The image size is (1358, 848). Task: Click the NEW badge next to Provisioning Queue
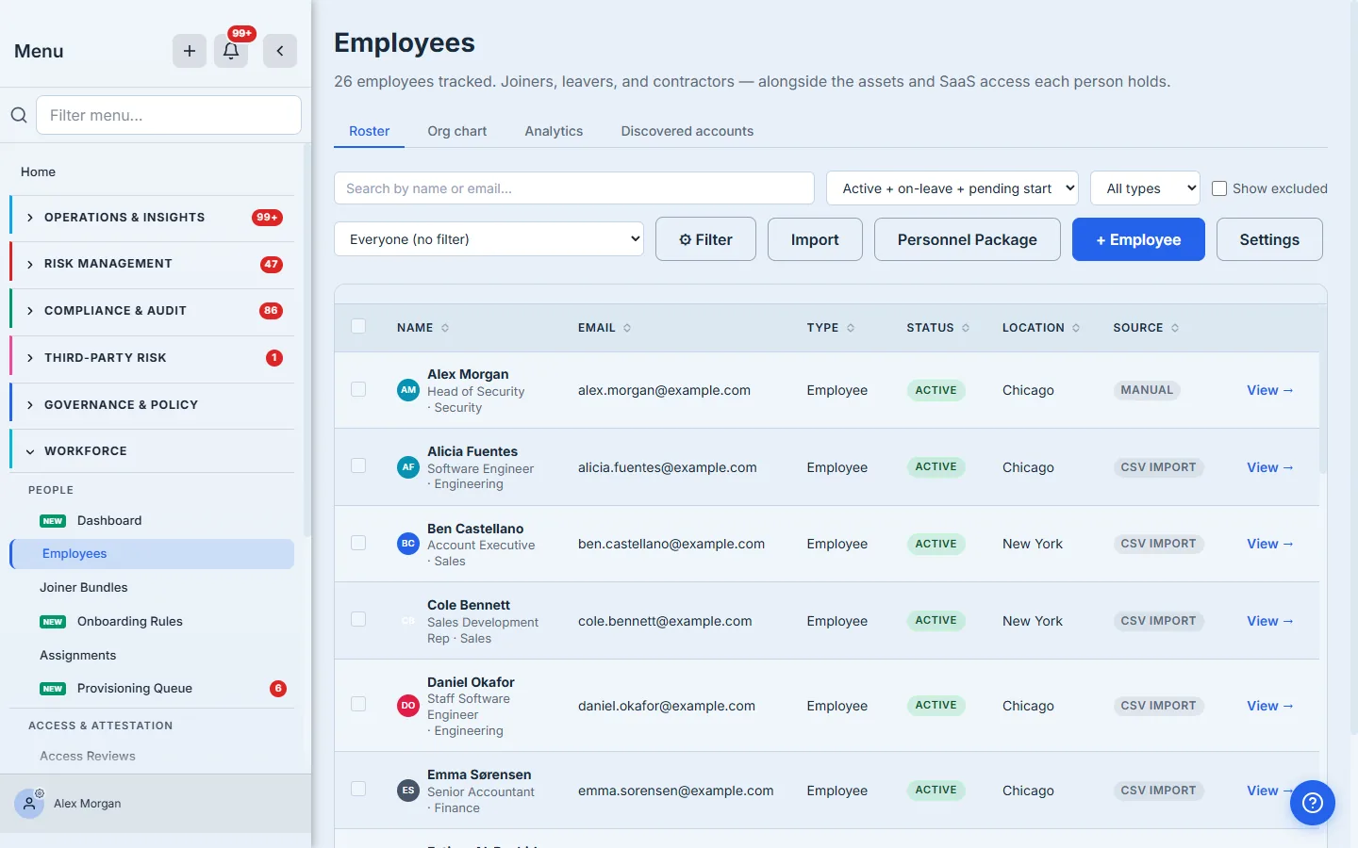pyautogui.click(x=53, y=689)
